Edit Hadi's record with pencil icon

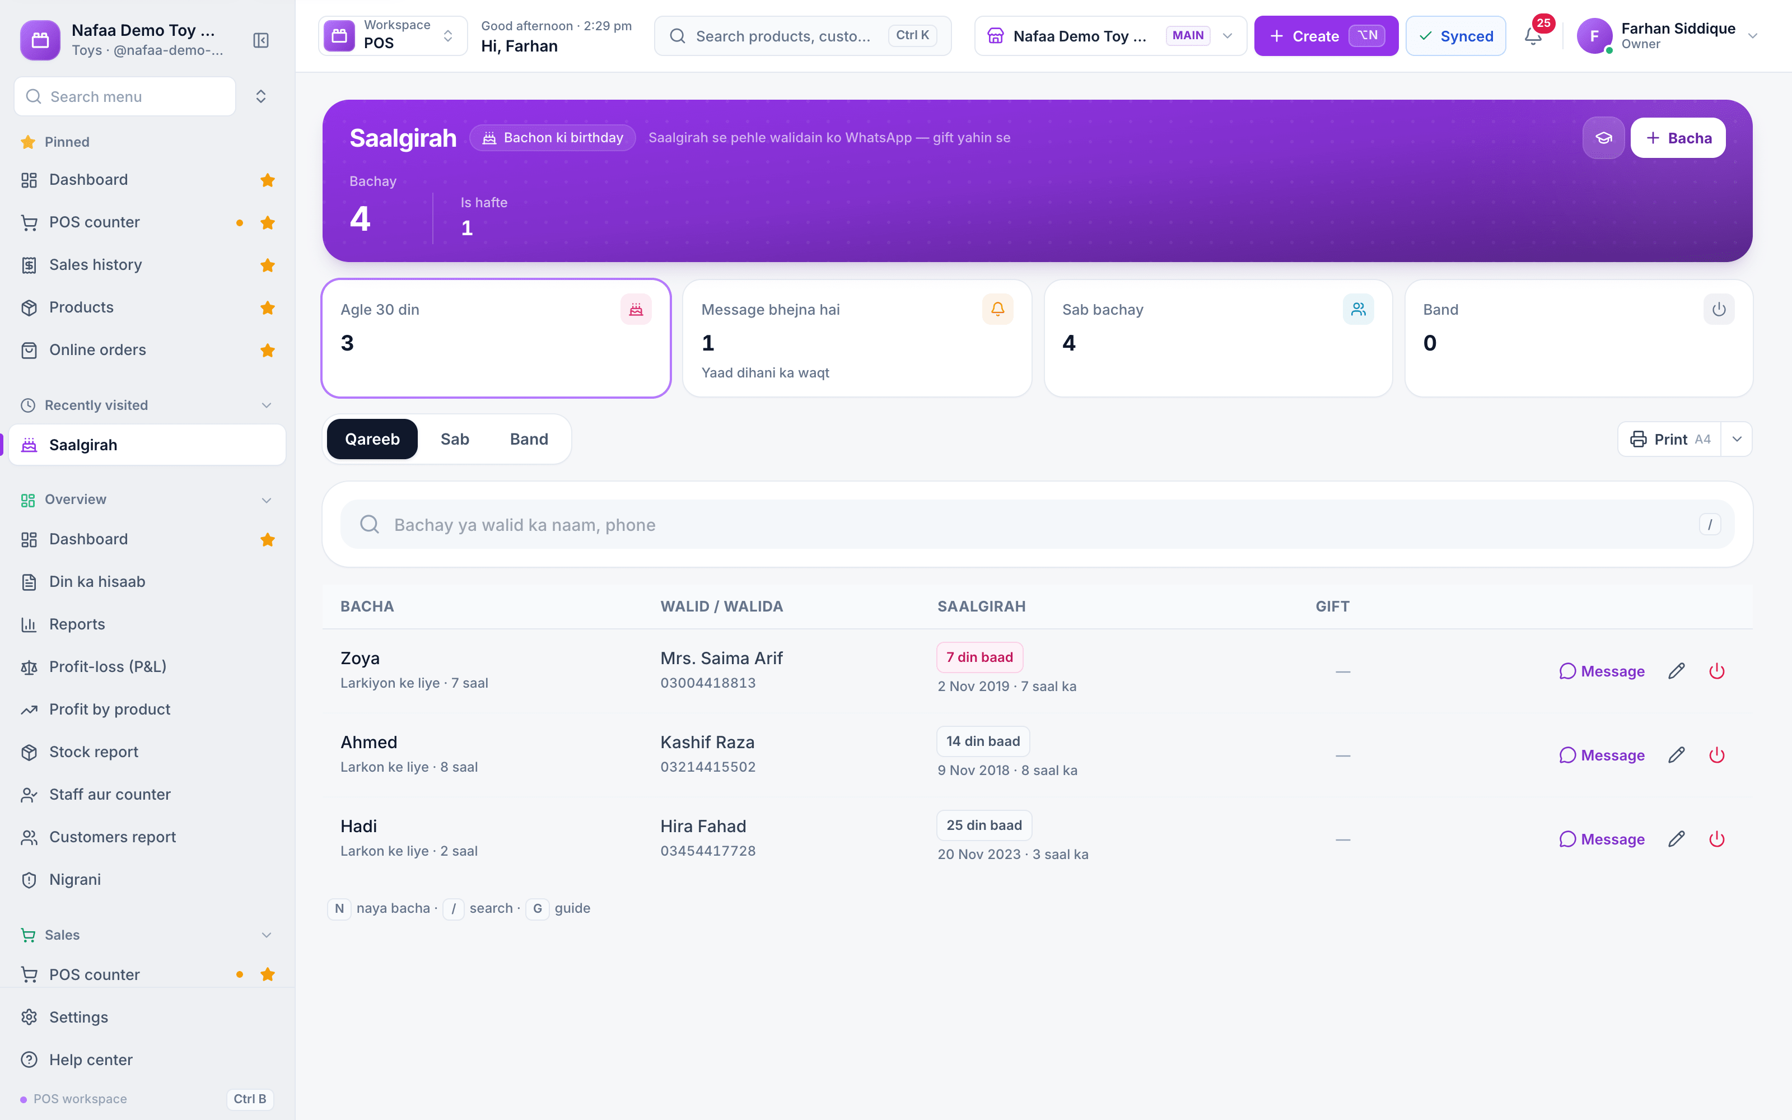(x=1677, y=839)
